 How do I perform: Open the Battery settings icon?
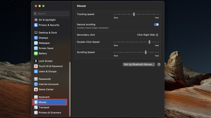(x=36, y=53)
